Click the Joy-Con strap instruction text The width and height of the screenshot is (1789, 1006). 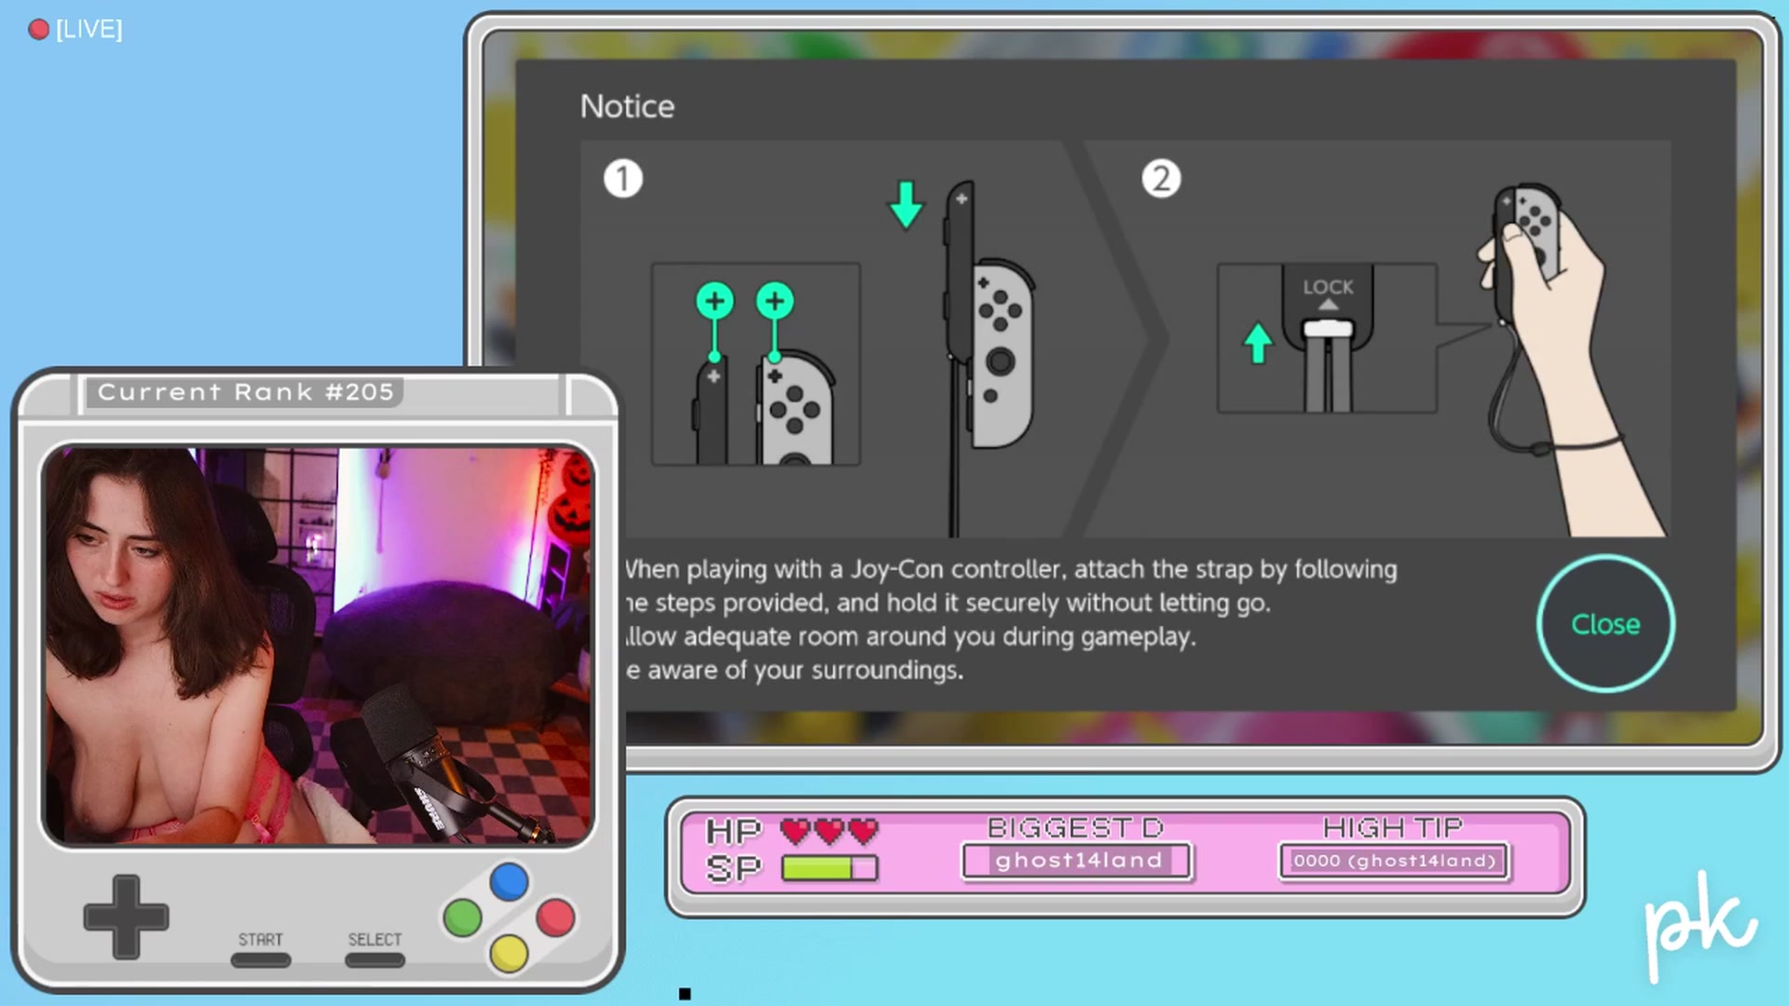[1011, 619]
